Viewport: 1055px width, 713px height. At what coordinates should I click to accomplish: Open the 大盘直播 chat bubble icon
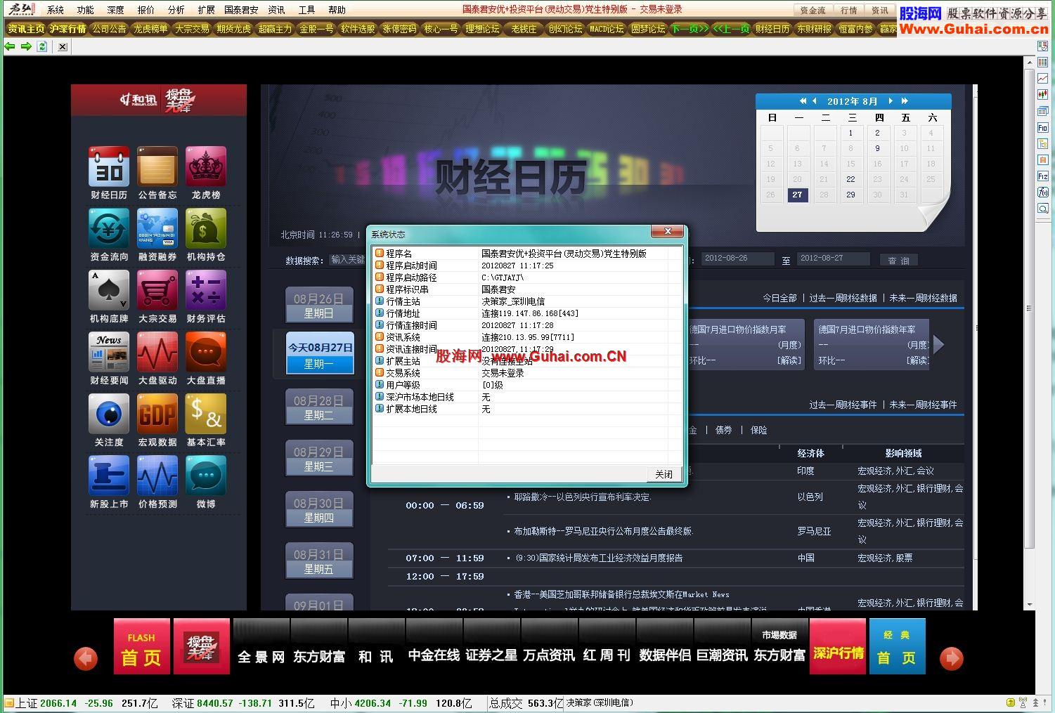coord(206,352)
